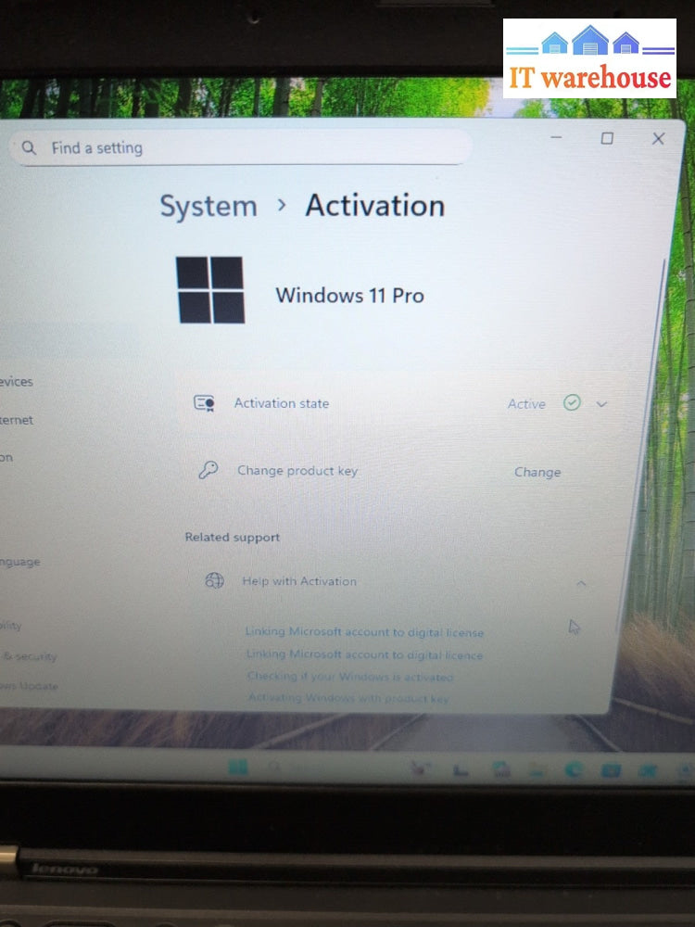Close the Settings window
The image size is (695, 927).
[x=658, y=139]
